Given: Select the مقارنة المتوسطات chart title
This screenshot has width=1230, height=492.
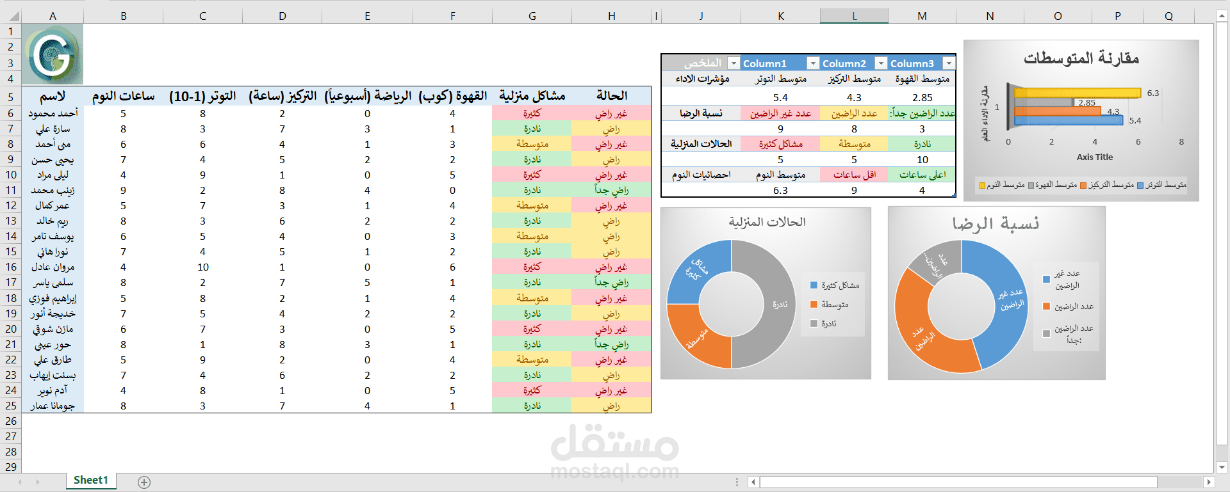Looking at the screenshot, I should 1081,58.
